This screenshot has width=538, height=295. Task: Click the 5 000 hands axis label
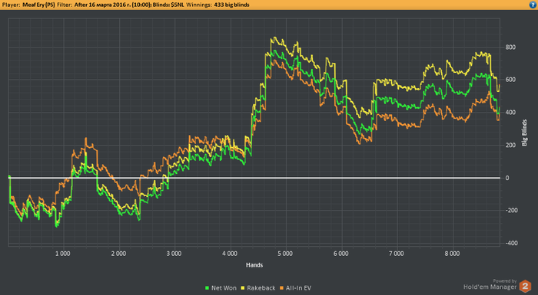click(x=285, y=254)
